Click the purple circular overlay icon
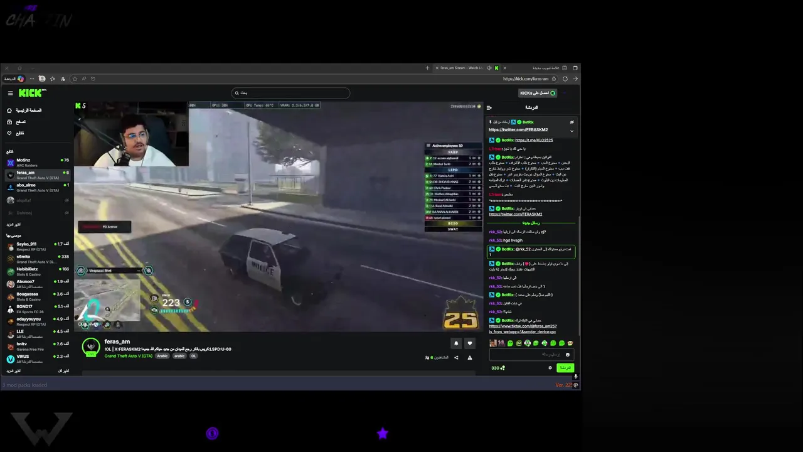Screen dimensions: 803x452 (212, 433)
